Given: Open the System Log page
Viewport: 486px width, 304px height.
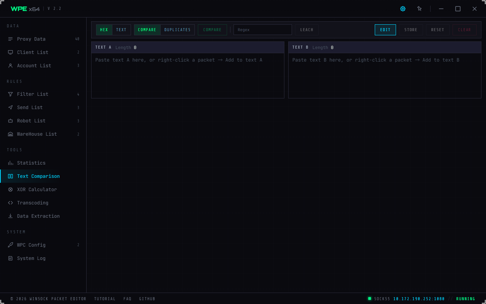Looking at the screenshot, I should [43, 258].
